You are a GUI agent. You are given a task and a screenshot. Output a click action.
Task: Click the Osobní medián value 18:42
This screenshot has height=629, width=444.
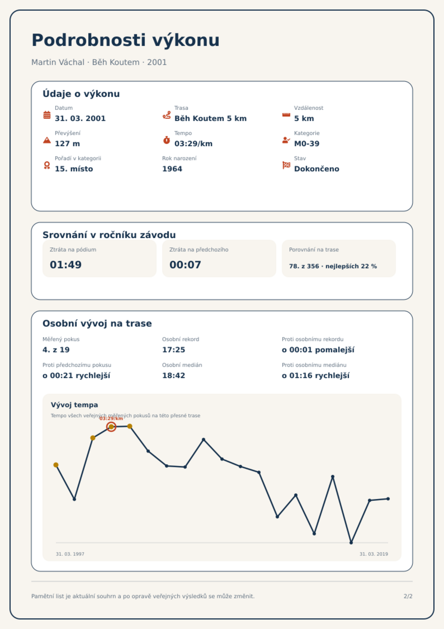coord(174,376)
